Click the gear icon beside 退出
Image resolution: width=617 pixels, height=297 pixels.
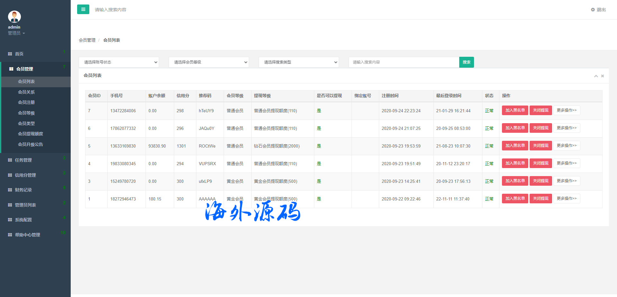pos(593,10)
